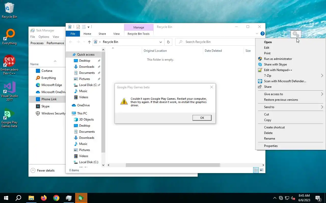Launch Embarcadero Dev-C++ desktop shortcut

point(9,65)
